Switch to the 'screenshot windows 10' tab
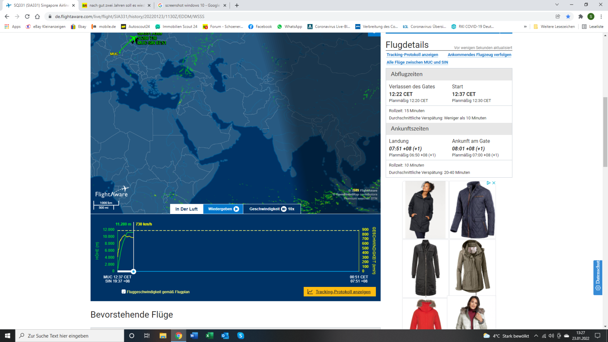The image size is (608, 342). pyautogui.click(x=192, y=5)
